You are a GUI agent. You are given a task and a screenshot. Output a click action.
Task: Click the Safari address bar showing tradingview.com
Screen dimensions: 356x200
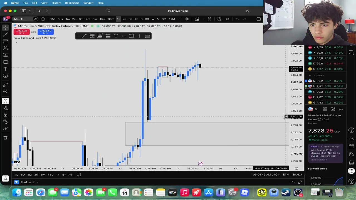tap(178, 11)
